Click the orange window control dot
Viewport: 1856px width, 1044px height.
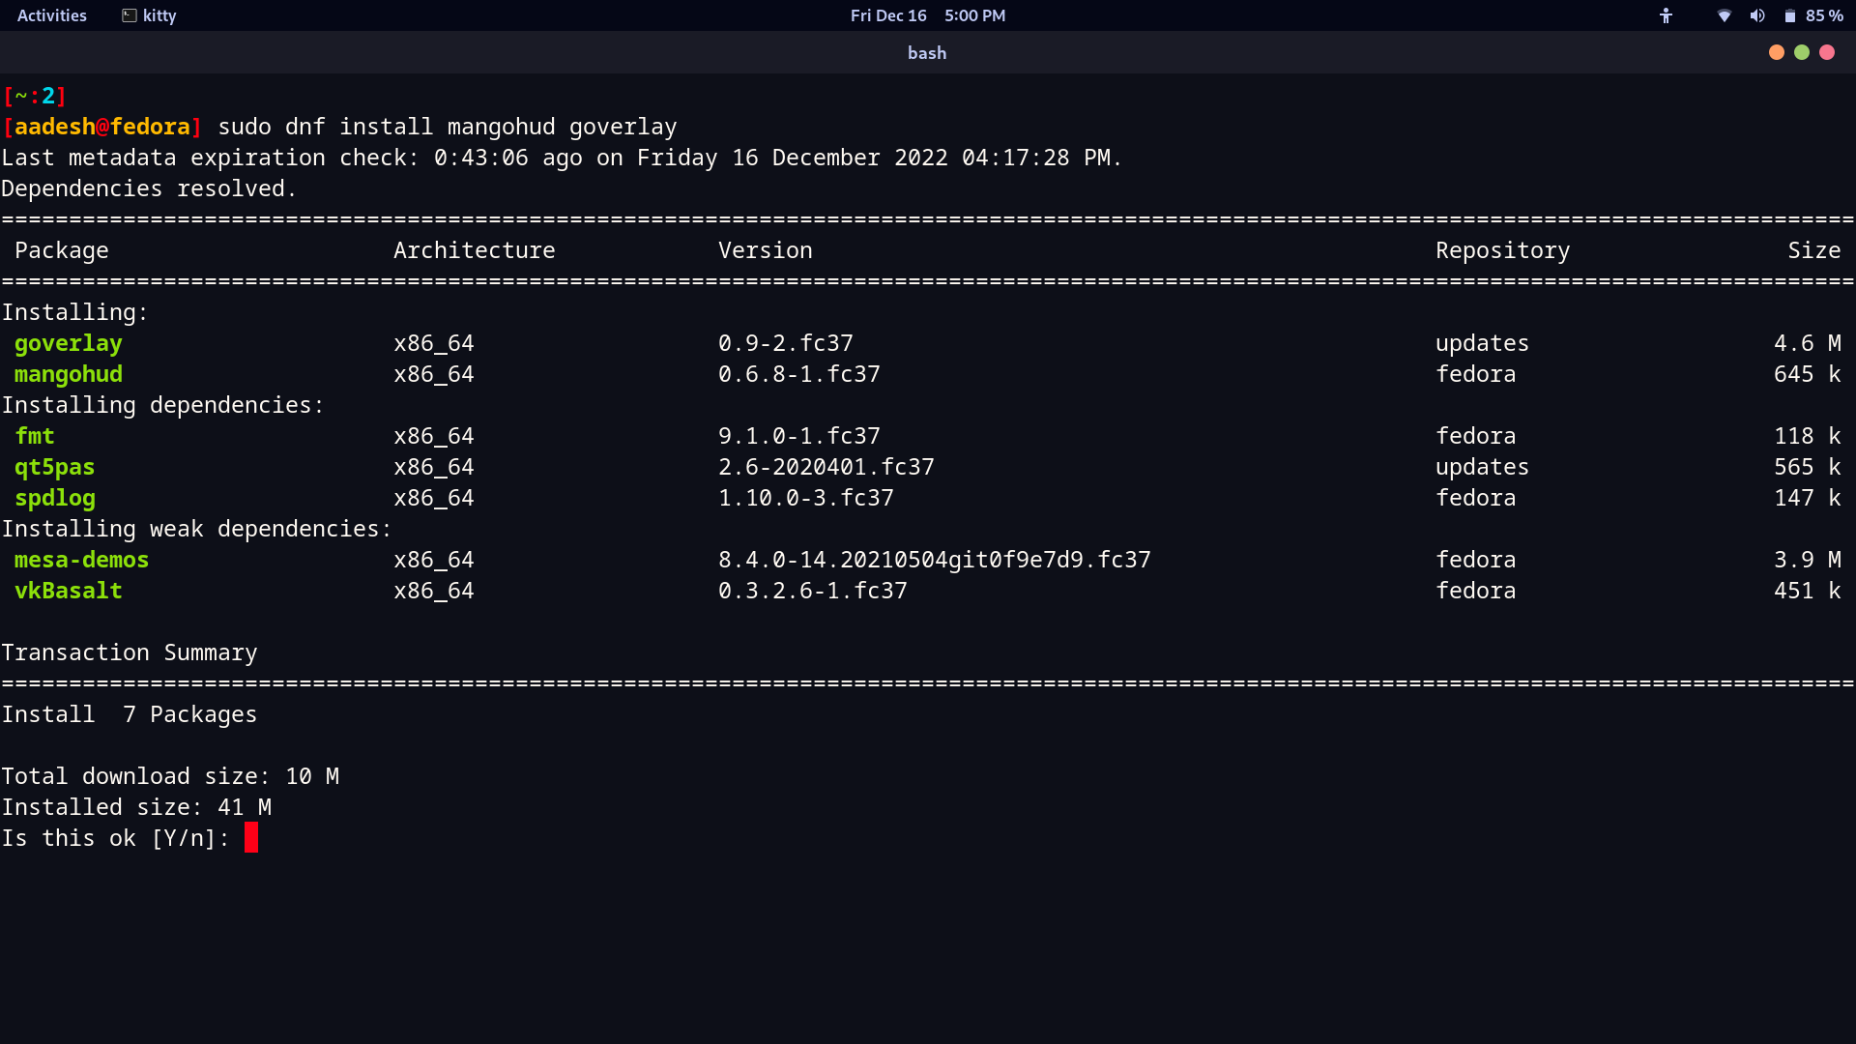(x=1777, y=52)
